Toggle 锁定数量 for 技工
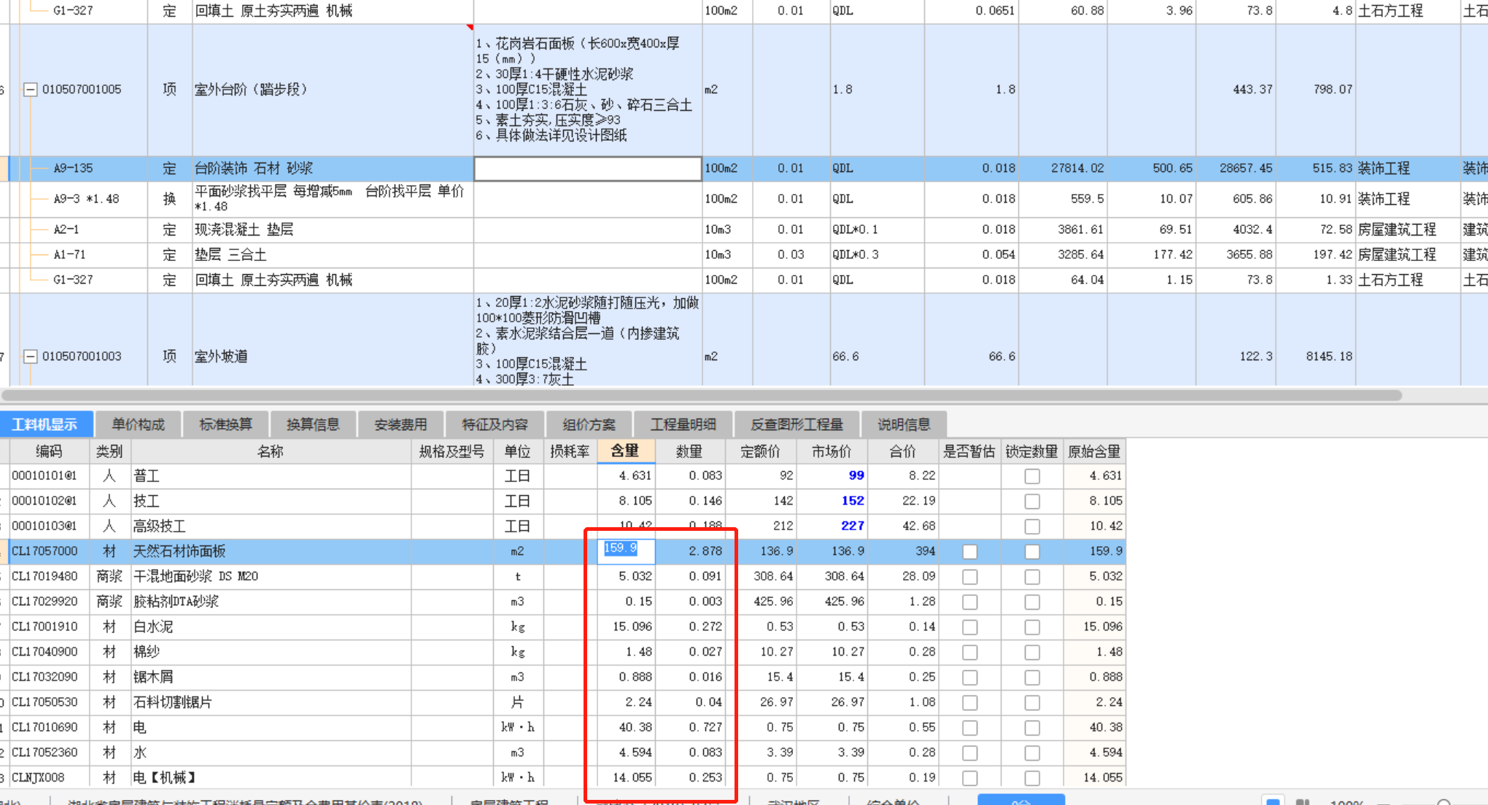The height and width of the screenshot is (805, 1488). (1032, 502)
